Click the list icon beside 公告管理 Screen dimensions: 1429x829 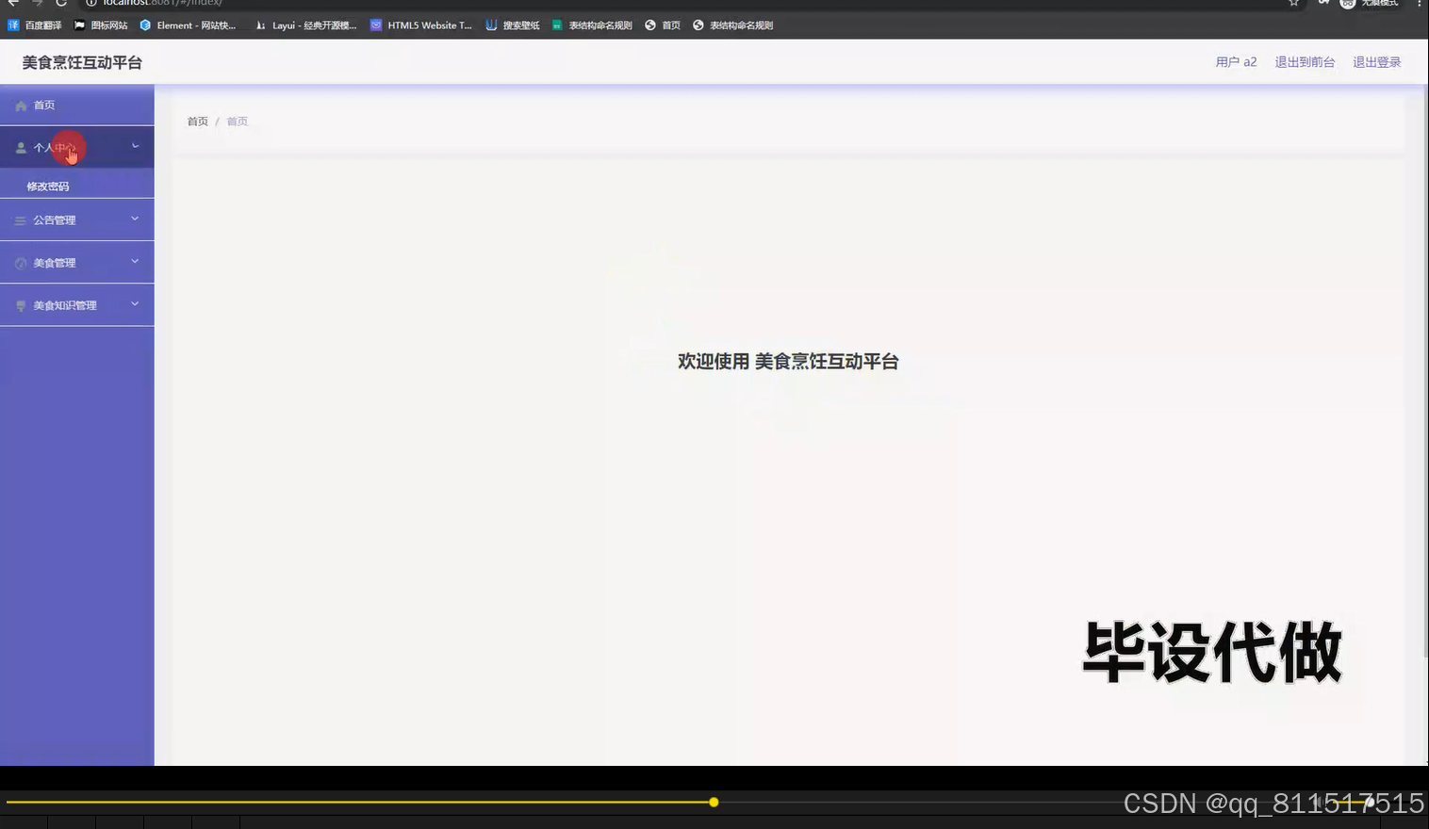click(20, 219)
